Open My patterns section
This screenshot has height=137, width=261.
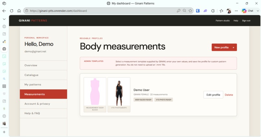[43, 84]
